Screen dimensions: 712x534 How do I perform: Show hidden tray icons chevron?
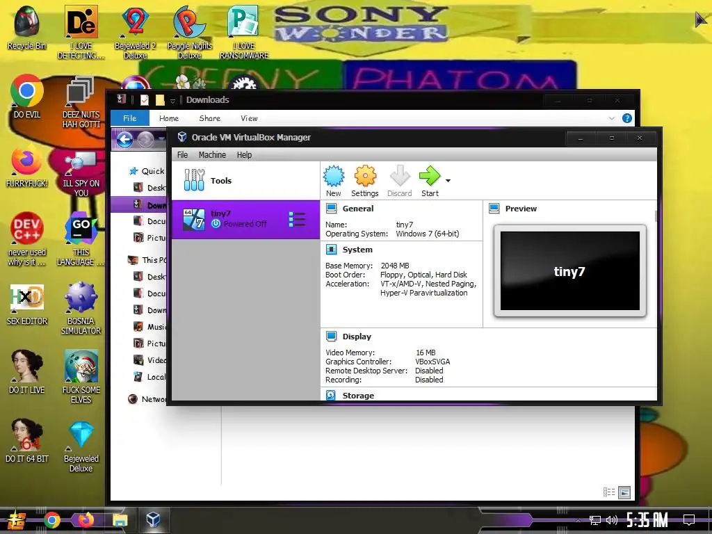[578, 520]
